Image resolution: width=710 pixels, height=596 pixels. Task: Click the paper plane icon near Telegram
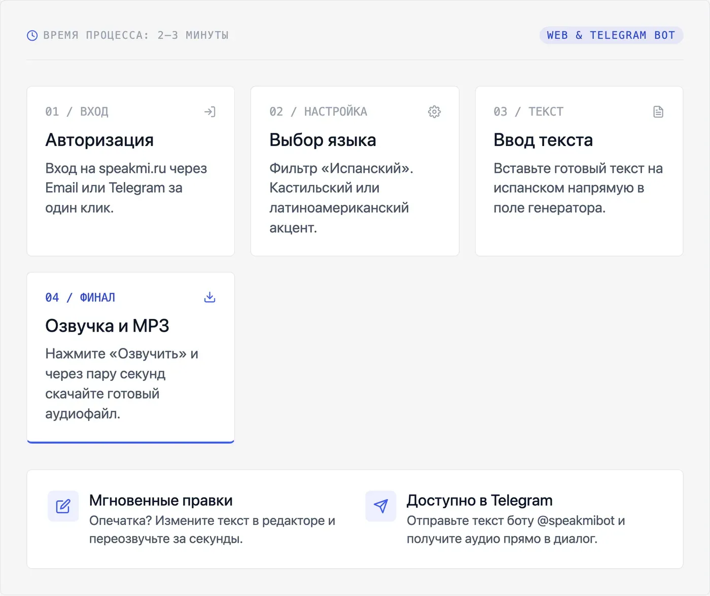coord(381,506)
